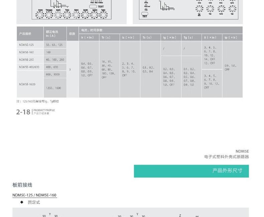264x217 pixels.
Task: Click the 2-18 page number
Action: [x=23, y=112]
